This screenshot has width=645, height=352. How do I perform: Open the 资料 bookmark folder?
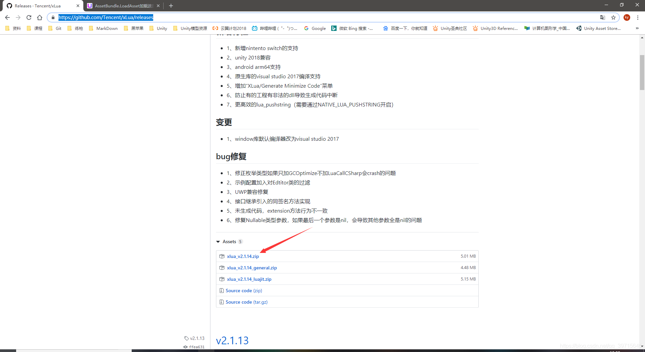click(13, 28)
